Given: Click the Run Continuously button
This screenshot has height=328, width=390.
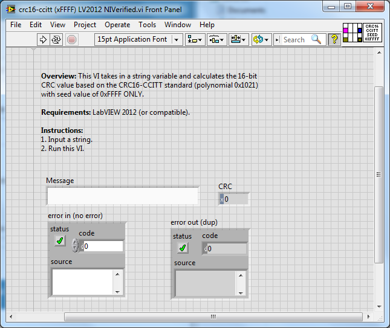Looking at the screenshot, I should pos(56,39).
